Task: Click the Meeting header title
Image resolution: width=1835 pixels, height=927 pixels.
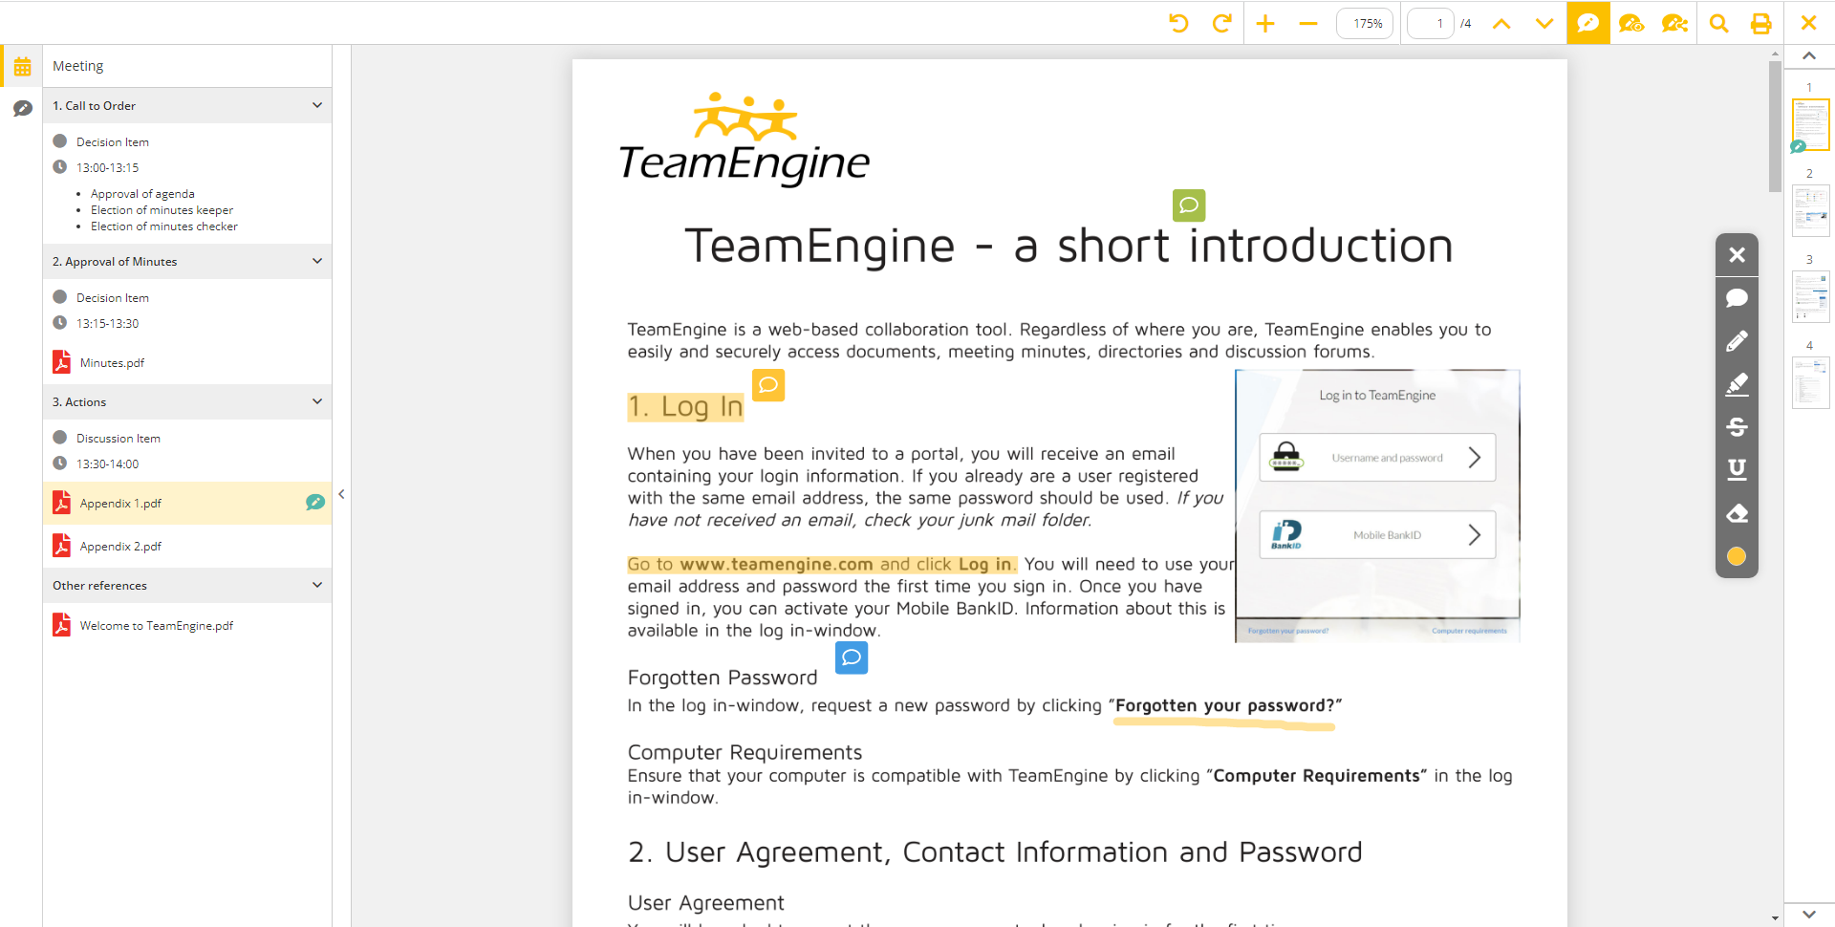Action: [77, 66]
